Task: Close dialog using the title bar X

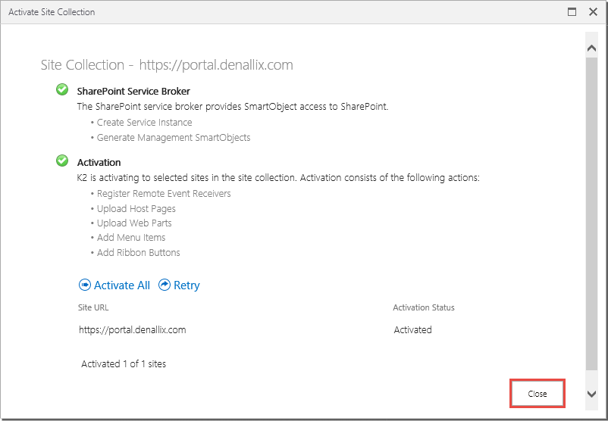Action: point(592,12)
